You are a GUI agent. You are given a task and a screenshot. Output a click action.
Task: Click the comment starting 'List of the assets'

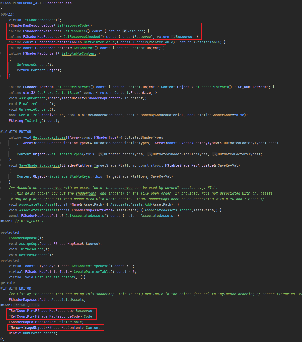coord(155,294)
